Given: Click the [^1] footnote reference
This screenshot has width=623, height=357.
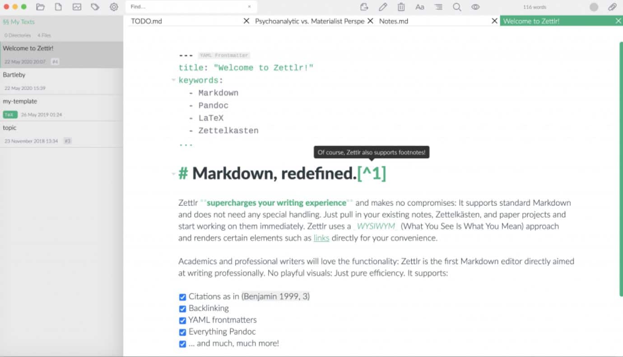Looking at the screenshot, I should coord(372,174).
